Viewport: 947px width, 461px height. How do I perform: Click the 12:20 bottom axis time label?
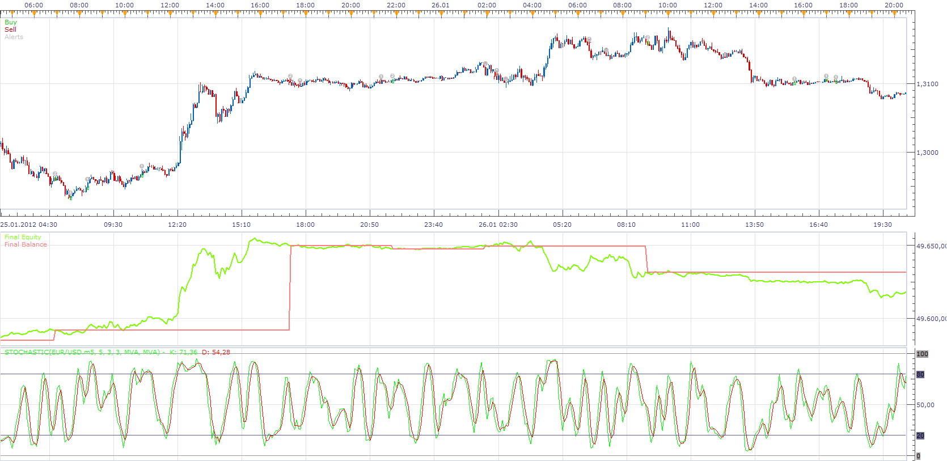coord(177,225)
